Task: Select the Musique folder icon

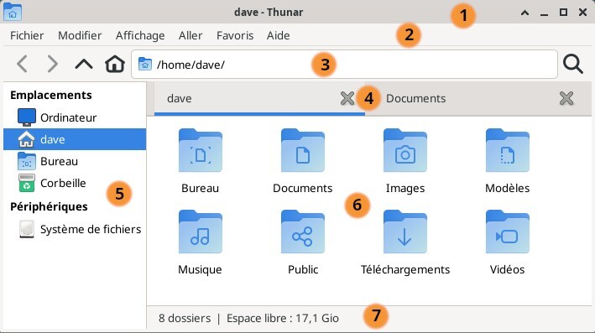Action: click(x=201, y=232)
